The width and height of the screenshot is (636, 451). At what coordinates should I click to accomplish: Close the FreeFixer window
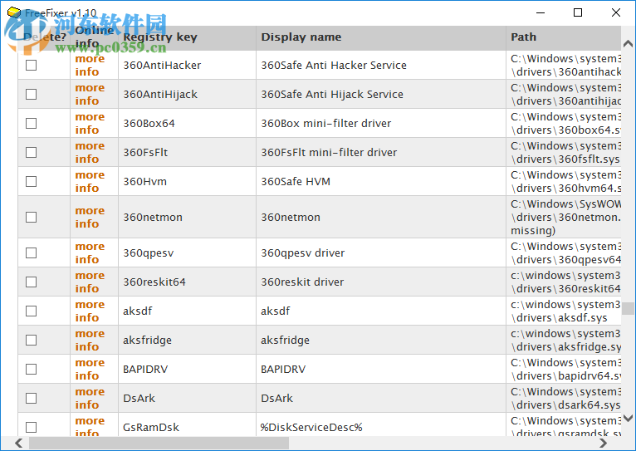pyautogui.click(x=616, y=12)
